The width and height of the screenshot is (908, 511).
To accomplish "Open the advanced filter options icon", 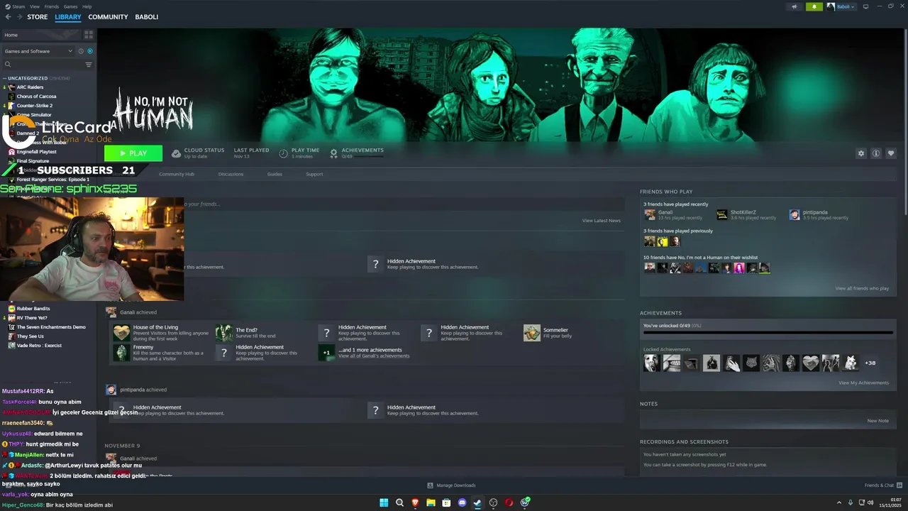I will (x=89, y=65).
